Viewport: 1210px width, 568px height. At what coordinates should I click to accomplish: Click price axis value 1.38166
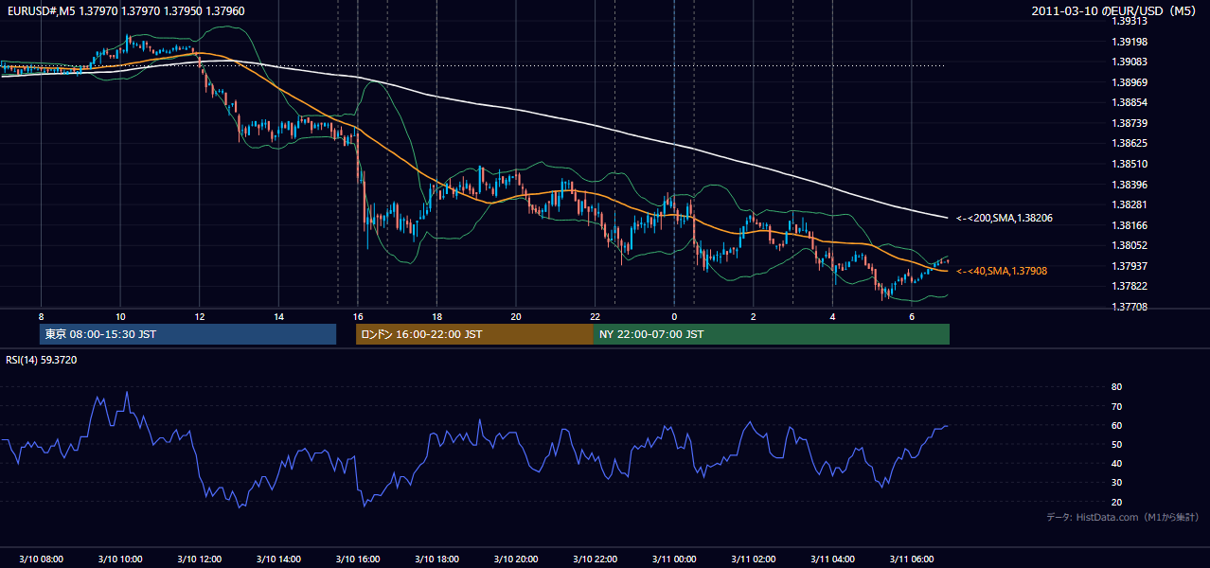[1130, 225]
